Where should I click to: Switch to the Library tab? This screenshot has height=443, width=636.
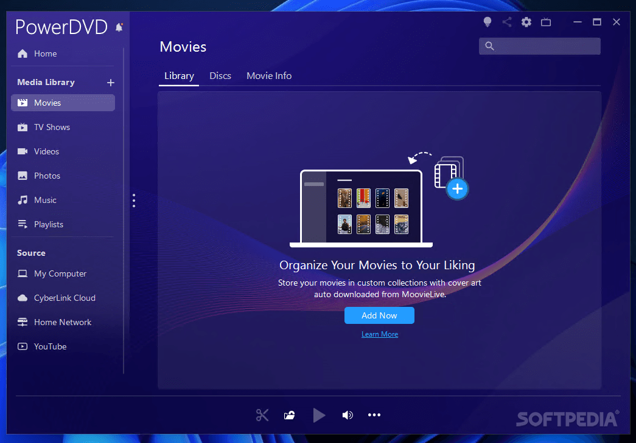click(179, 76)
